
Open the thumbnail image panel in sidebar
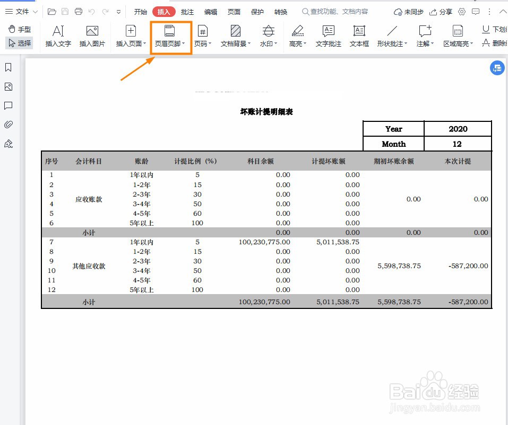pyautogui.click(x=8, y=87)
